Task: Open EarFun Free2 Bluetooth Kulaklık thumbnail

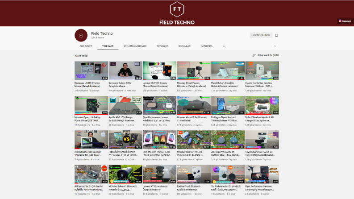Action: (193, 174)
